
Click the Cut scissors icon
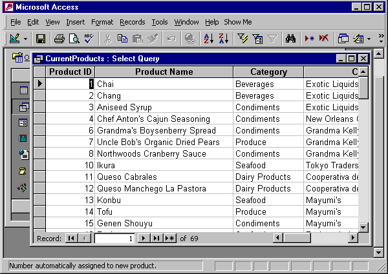(107, 39)
